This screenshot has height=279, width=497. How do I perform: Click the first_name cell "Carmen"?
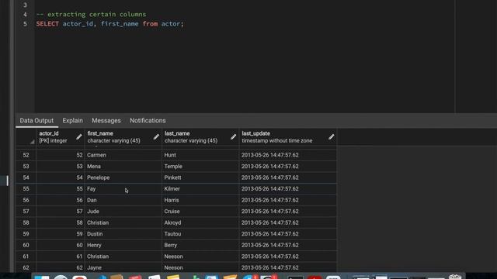pyautogui.click(x=123, y=155)
